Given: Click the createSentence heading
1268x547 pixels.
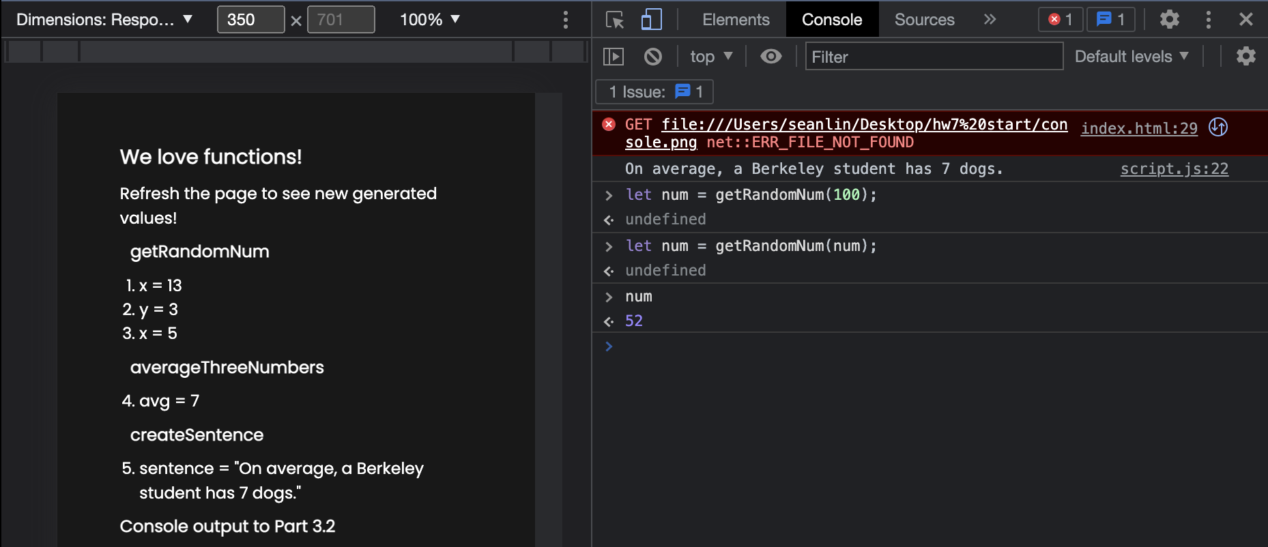Looking at the screenshot, I should pyautogui.click(x=197, y=435).
